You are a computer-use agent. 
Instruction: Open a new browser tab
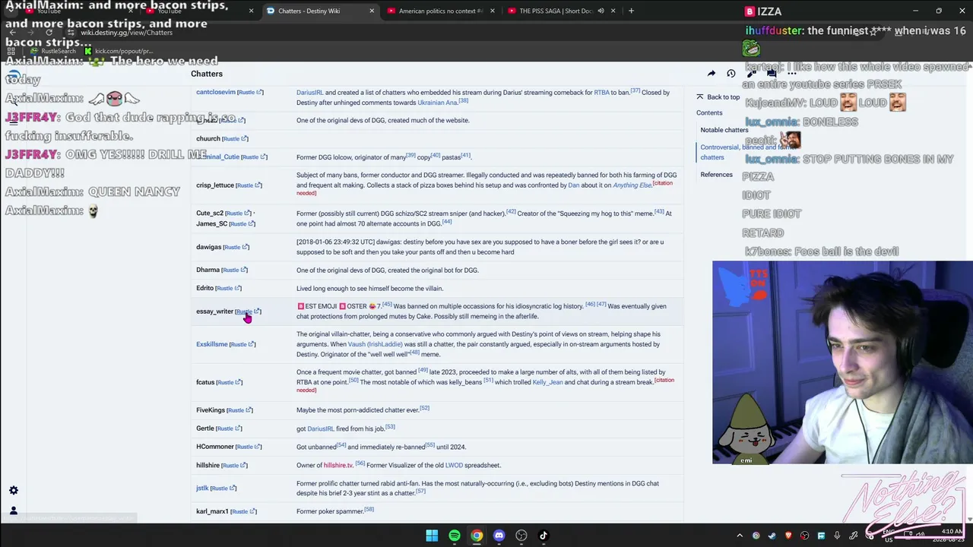631,11
